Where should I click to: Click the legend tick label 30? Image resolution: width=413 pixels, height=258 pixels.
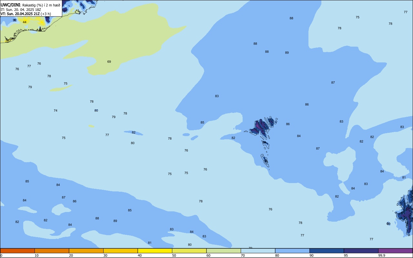pyautogui.click(x=105, y=255)
